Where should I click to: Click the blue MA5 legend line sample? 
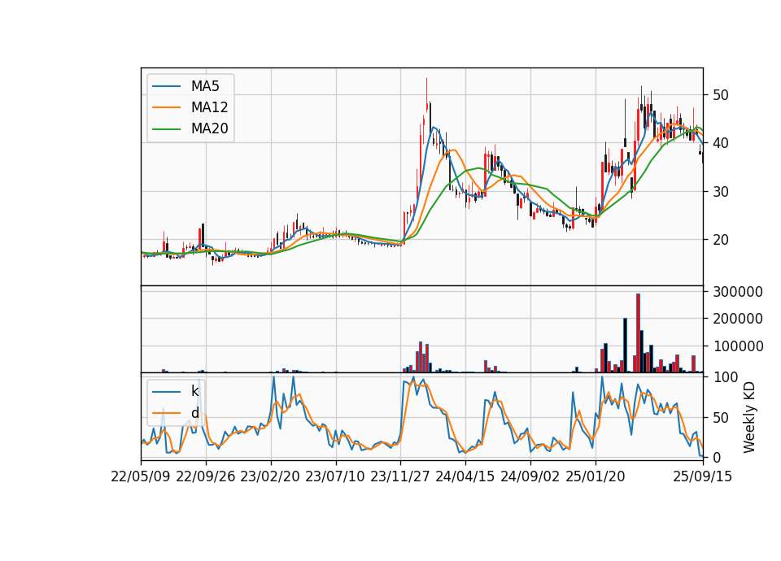[166, 86]
